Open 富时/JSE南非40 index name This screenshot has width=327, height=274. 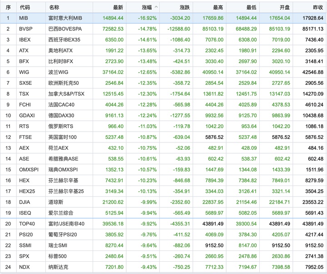click(x=66, y=224)
